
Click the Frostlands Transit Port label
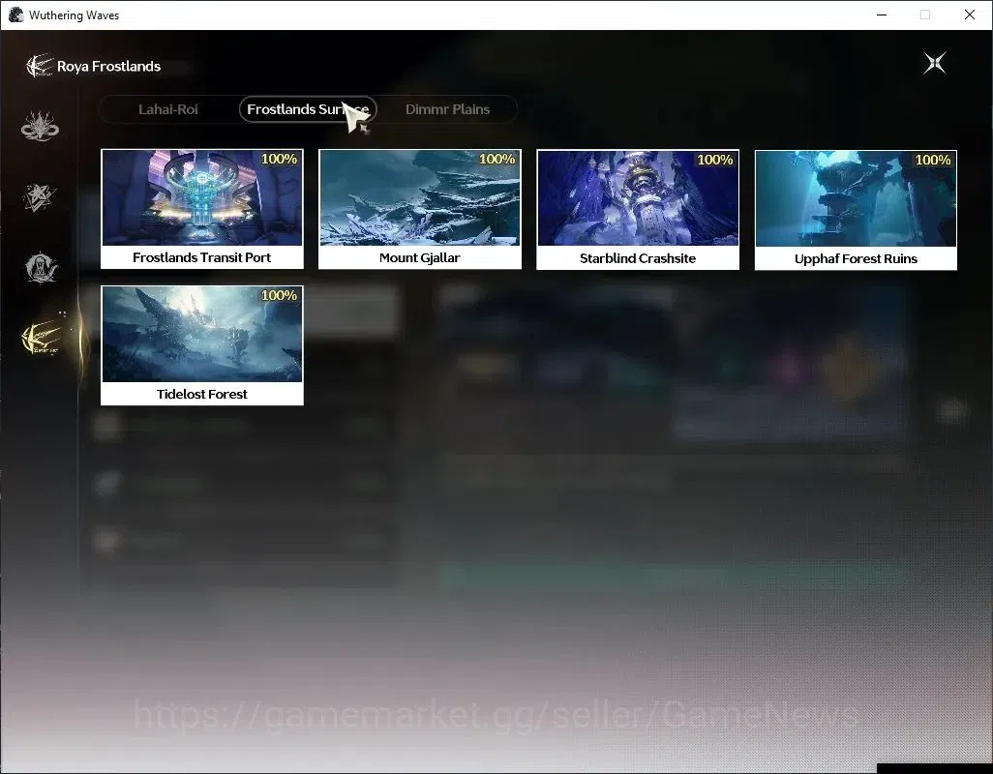point(202,257)
